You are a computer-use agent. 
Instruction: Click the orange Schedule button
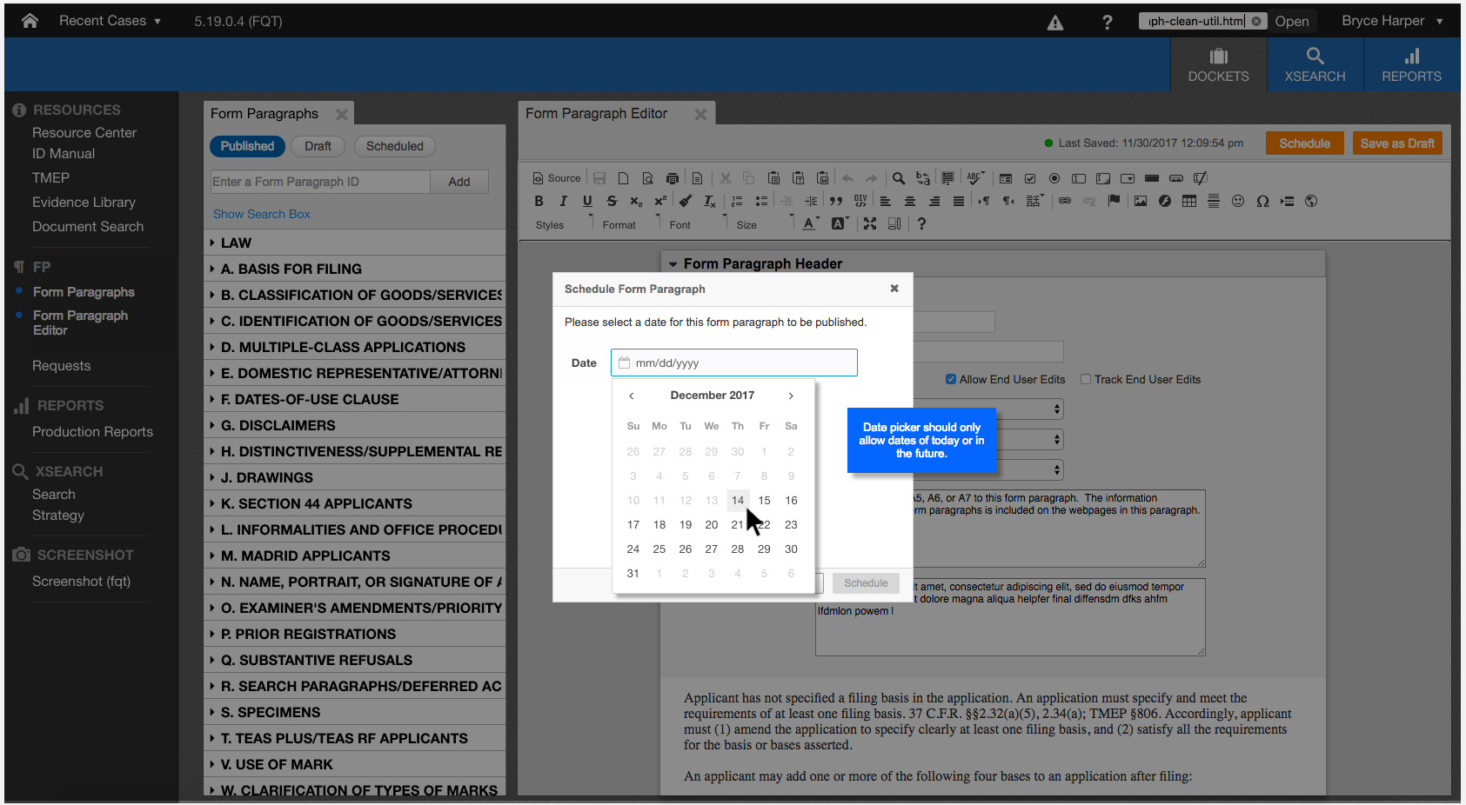coord(1304,143)
